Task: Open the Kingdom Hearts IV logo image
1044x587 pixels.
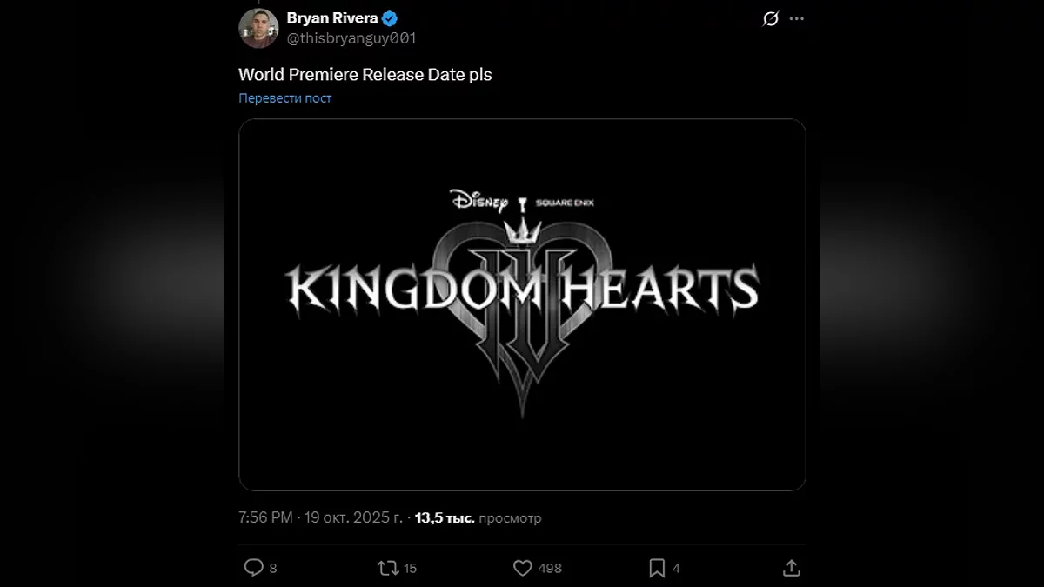Action: click(522, 304)
